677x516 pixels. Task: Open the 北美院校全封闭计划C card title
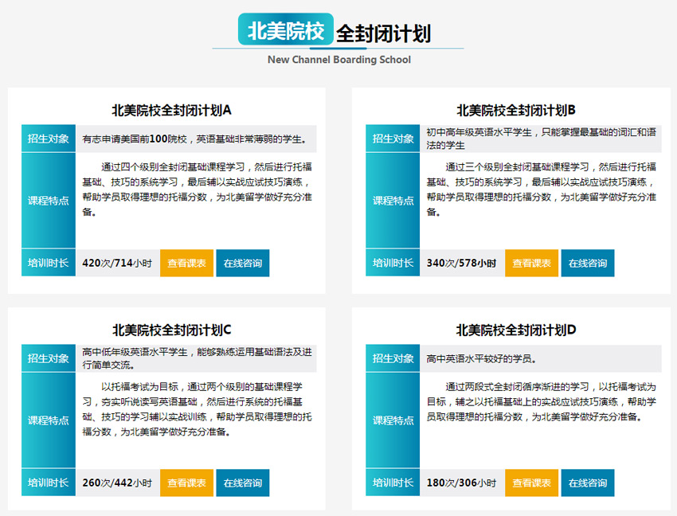(174, 328)
